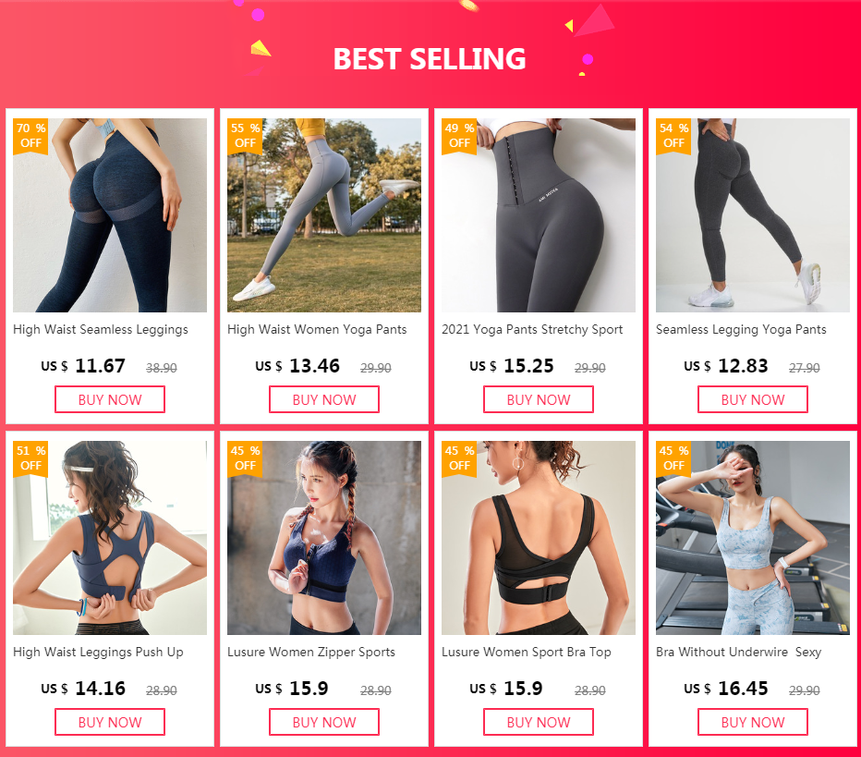Click BUY NOW under Lusure Women Sport Bra Top

538,722
